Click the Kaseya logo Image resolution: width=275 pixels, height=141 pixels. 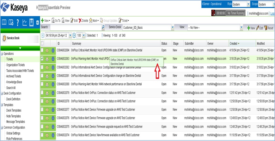[14, 7]
